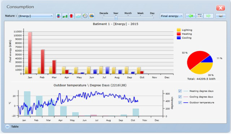Image resolution: width=231 pixels, height=134 pixels.
Task: Expand the Table section at the bottom
Action: [x=8, y=127]
